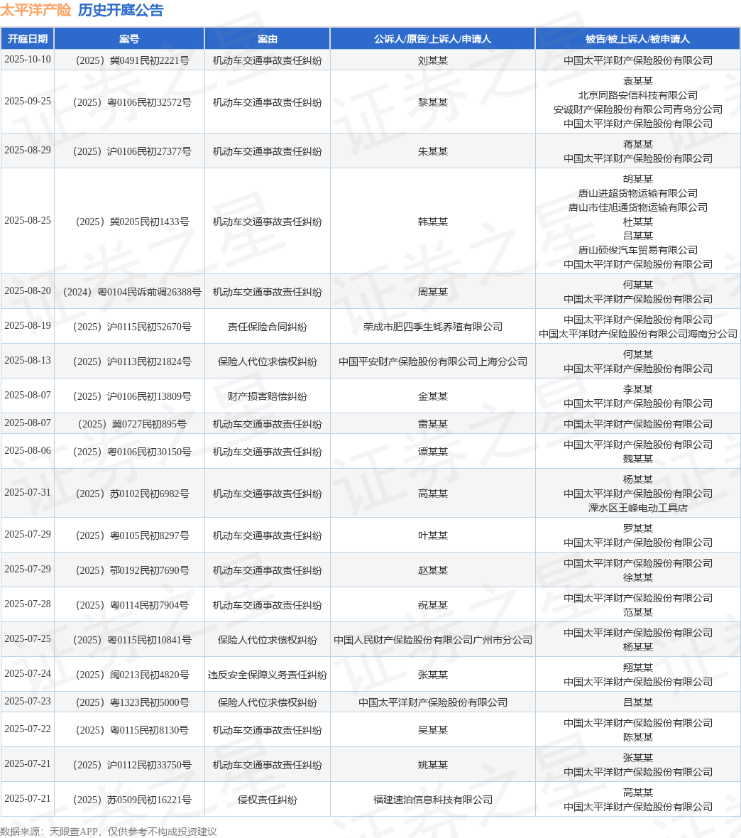This screenshot has height=838, width=741.
Task: Click the 历史开庭公告 heading
Action: pyautogui.click(x=121, y=10)
